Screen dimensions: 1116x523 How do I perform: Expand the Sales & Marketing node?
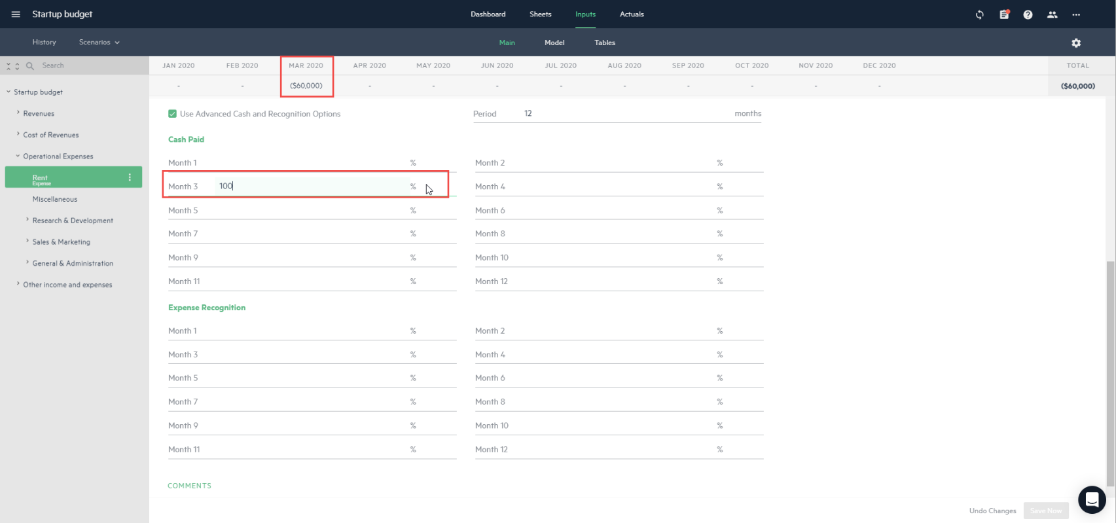click(27, 242)
